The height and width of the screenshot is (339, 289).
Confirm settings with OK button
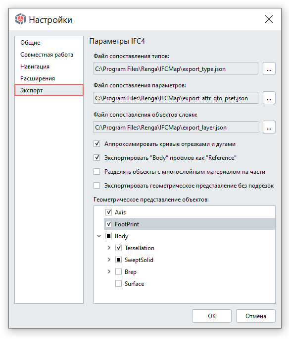coord(212,316)
